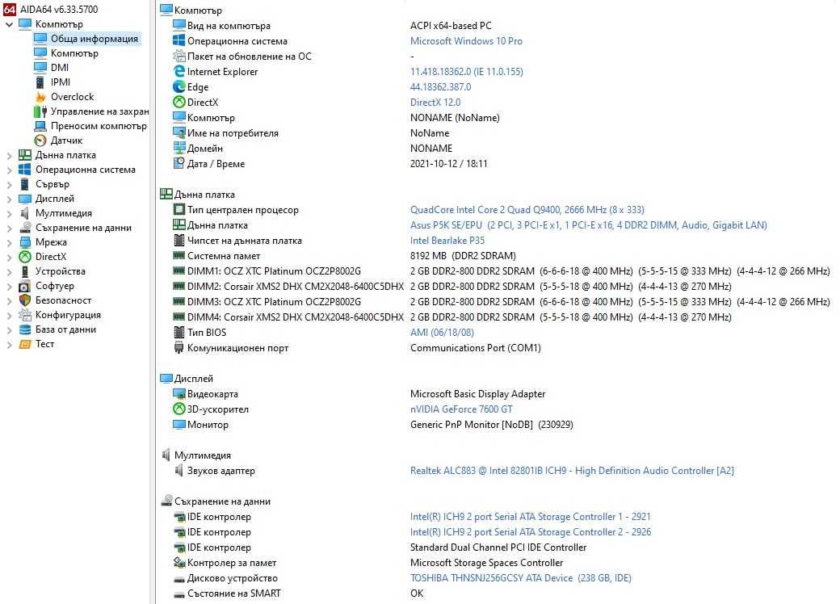The width and height of the screenshot is (840, 604).
Task: Select the Състояние на SMART row
Action: (x=297, y=594)
